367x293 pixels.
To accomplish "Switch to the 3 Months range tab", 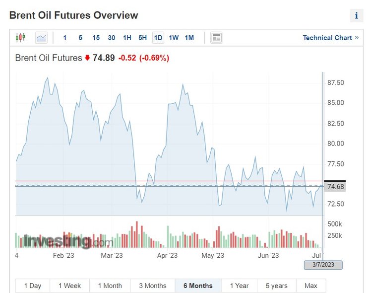I will [x=152, y=286].
